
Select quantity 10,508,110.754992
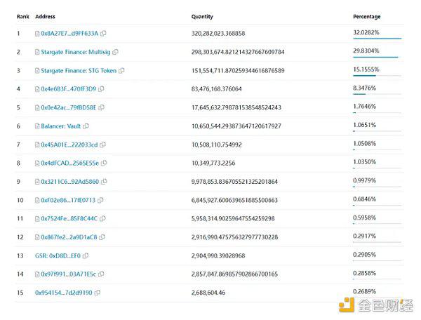click(x=216, y=145)
